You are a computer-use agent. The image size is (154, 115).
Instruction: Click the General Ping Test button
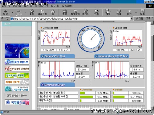[58, 56]
